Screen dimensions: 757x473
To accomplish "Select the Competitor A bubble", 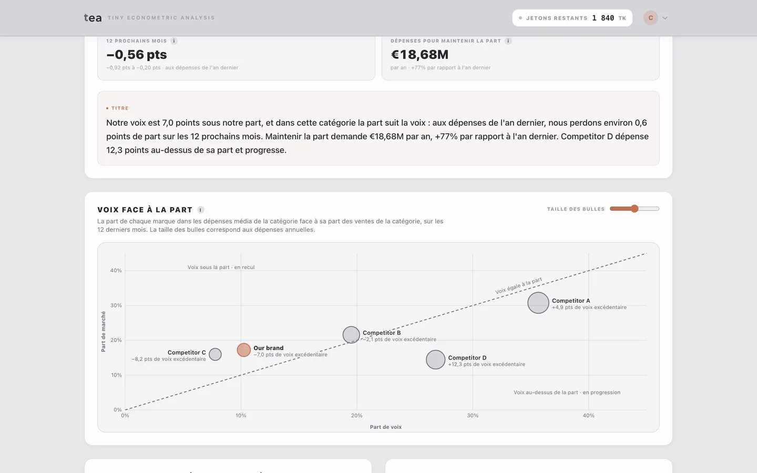I will (x=538, y=303).
